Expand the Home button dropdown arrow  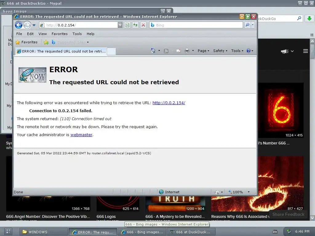coord(159,51)
